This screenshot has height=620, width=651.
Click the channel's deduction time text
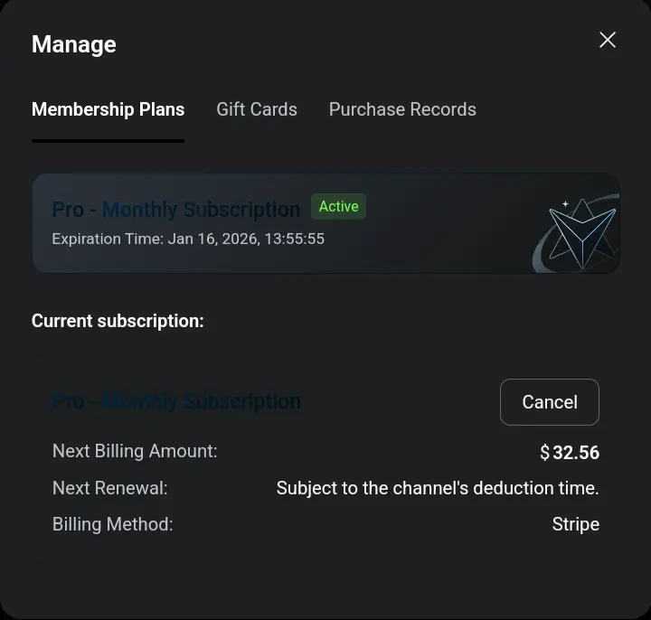(438, 488)
